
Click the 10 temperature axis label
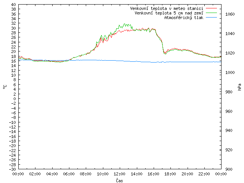tap(14, 75)
